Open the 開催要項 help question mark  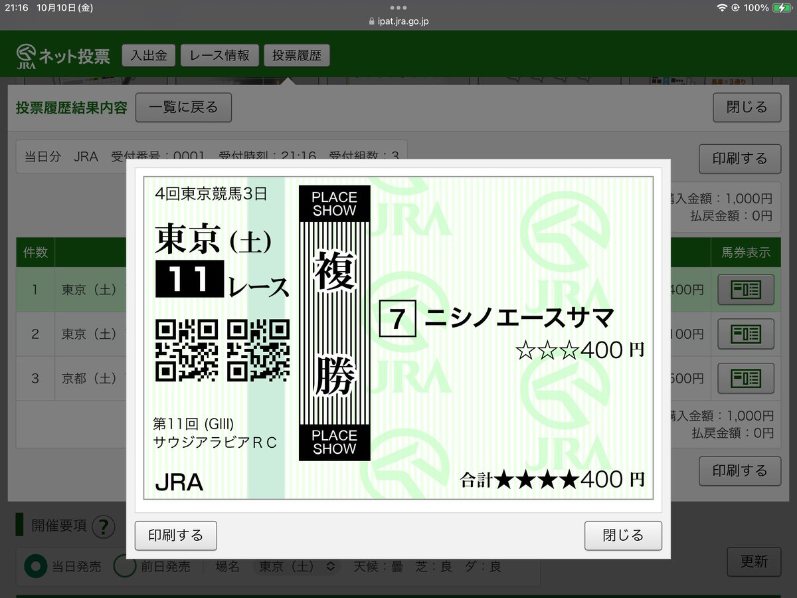(103, 528)
